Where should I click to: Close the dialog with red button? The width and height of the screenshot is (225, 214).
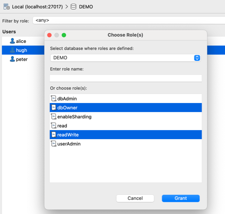coord(50,35)
